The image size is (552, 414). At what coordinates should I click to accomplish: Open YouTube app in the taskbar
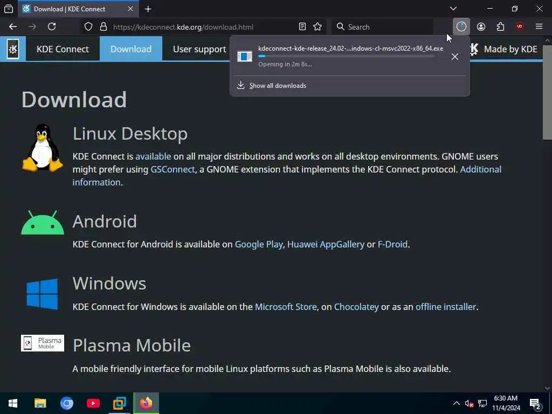pyautogui.click(x=93, y=403)
